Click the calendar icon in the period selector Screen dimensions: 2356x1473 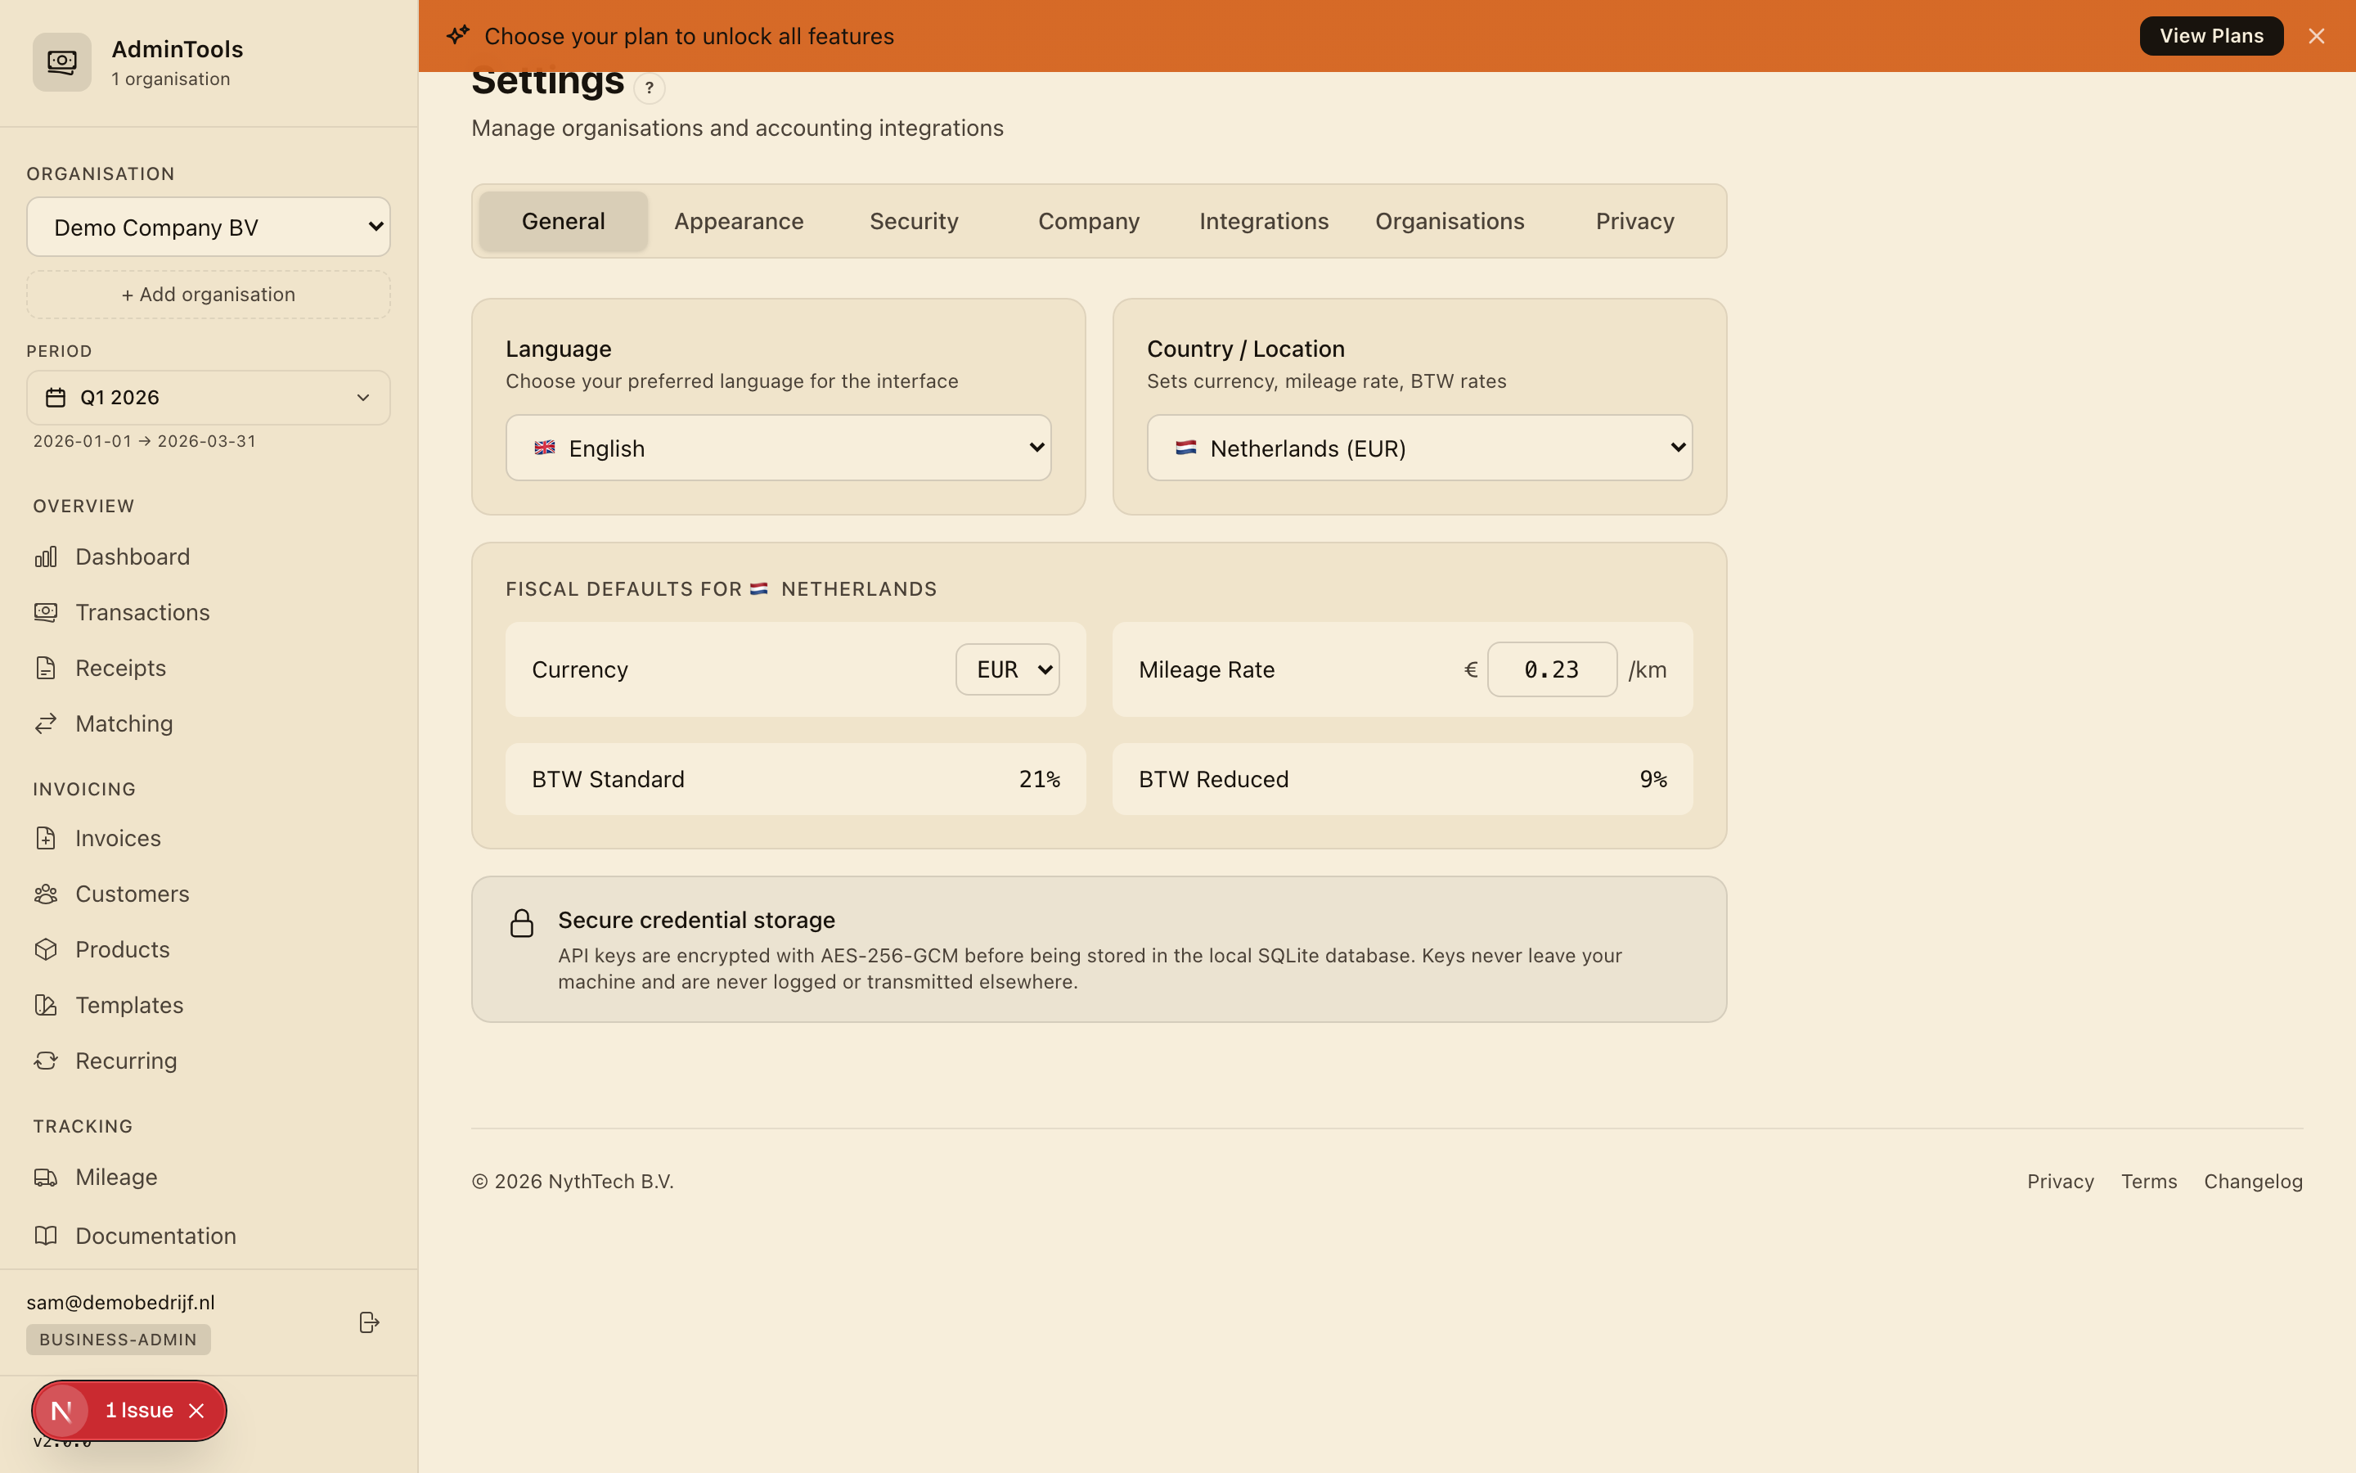[56, 398]
